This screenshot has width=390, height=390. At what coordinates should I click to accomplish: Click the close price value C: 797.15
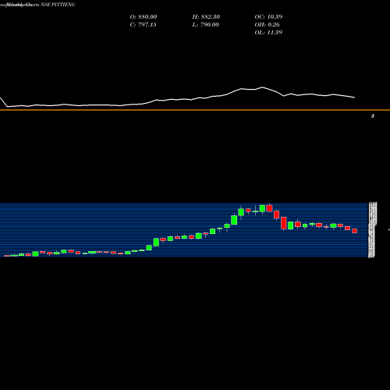tap(143, 25)
